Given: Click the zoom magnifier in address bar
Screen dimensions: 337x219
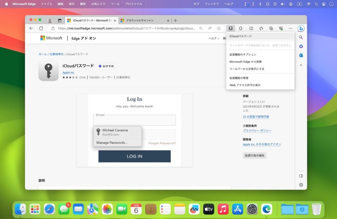Looking at the screenshot, I should point(201,28).
